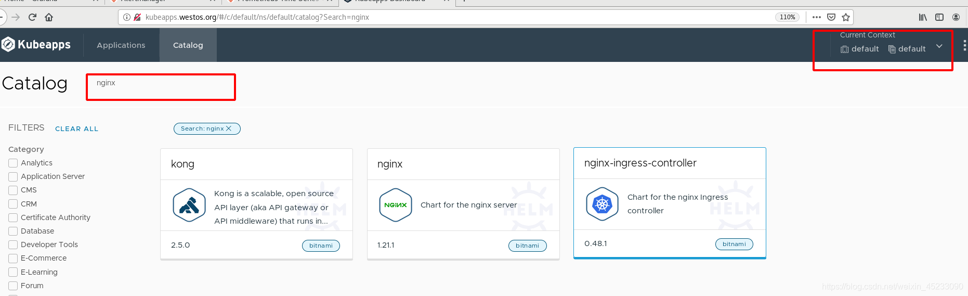
Task: Click the Kong is a scalable description text
Action: (x=274, y=207)
